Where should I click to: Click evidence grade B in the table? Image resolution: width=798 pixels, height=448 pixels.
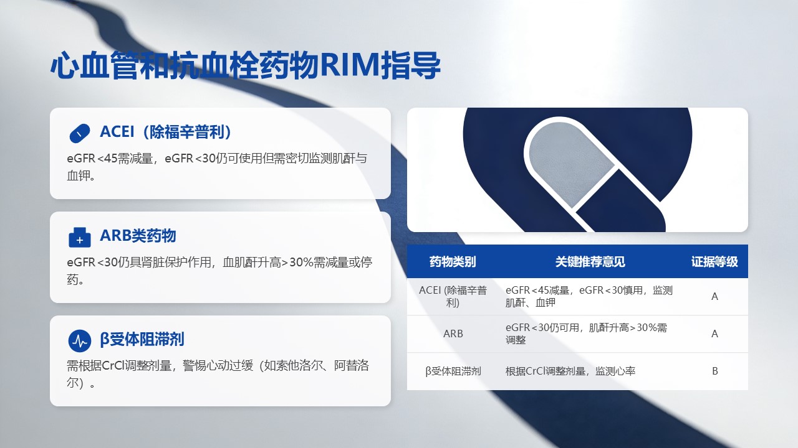[714, 371]
